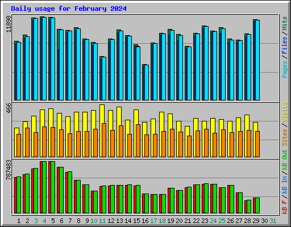Click day label 5 on x-axis
This screenshot has width=291, height=227.
(x=53, y=221)
